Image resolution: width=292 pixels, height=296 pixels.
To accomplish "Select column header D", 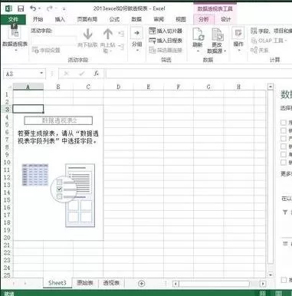I will coord(118,87).
